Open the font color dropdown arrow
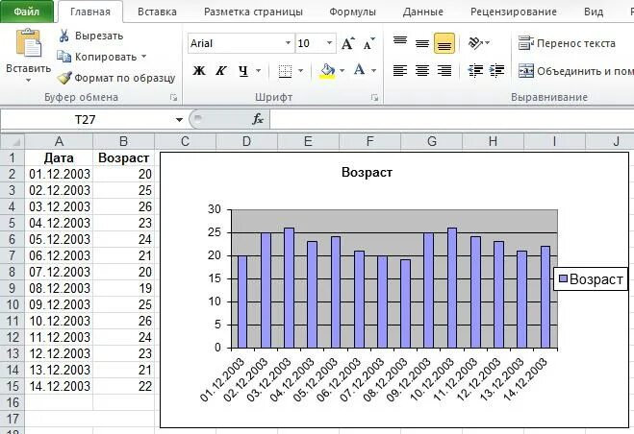Image resolution: width=634 pixels, height=434 pixels. (373, 71)
